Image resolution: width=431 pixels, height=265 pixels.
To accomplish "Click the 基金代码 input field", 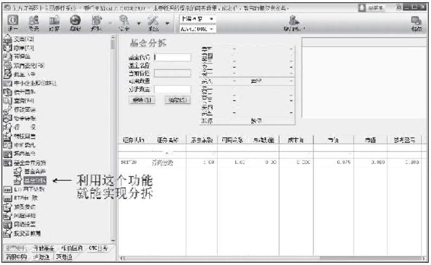I will click(172, 57).
